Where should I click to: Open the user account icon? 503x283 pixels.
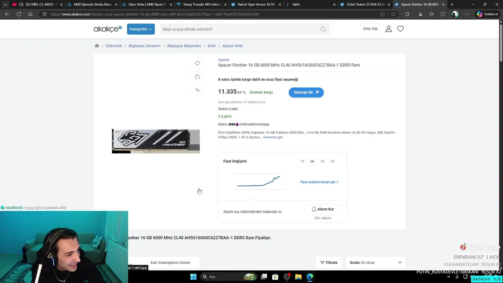click(388, 29)
